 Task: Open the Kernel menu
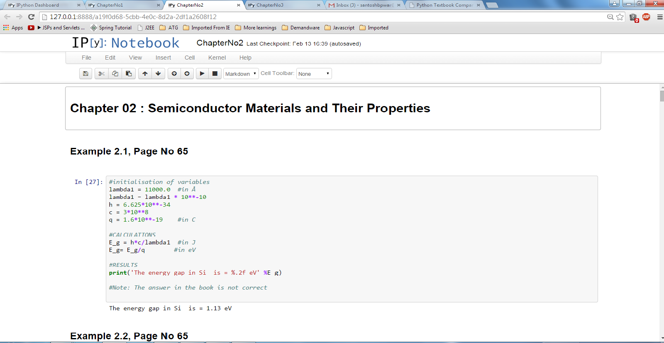pos(217,58)
